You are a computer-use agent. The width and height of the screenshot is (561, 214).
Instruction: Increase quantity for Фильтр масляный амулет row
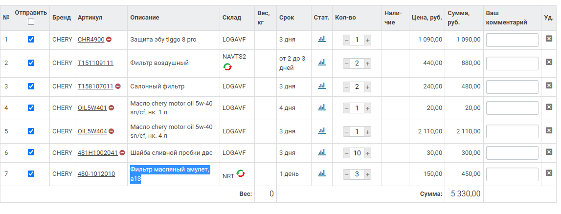click(x=367, y=174)
